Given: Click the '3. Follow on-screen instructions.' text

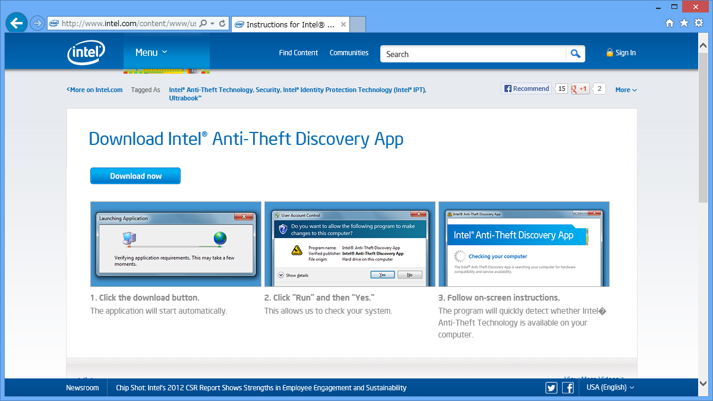Looking at the screenshot, I should [499, 298].
